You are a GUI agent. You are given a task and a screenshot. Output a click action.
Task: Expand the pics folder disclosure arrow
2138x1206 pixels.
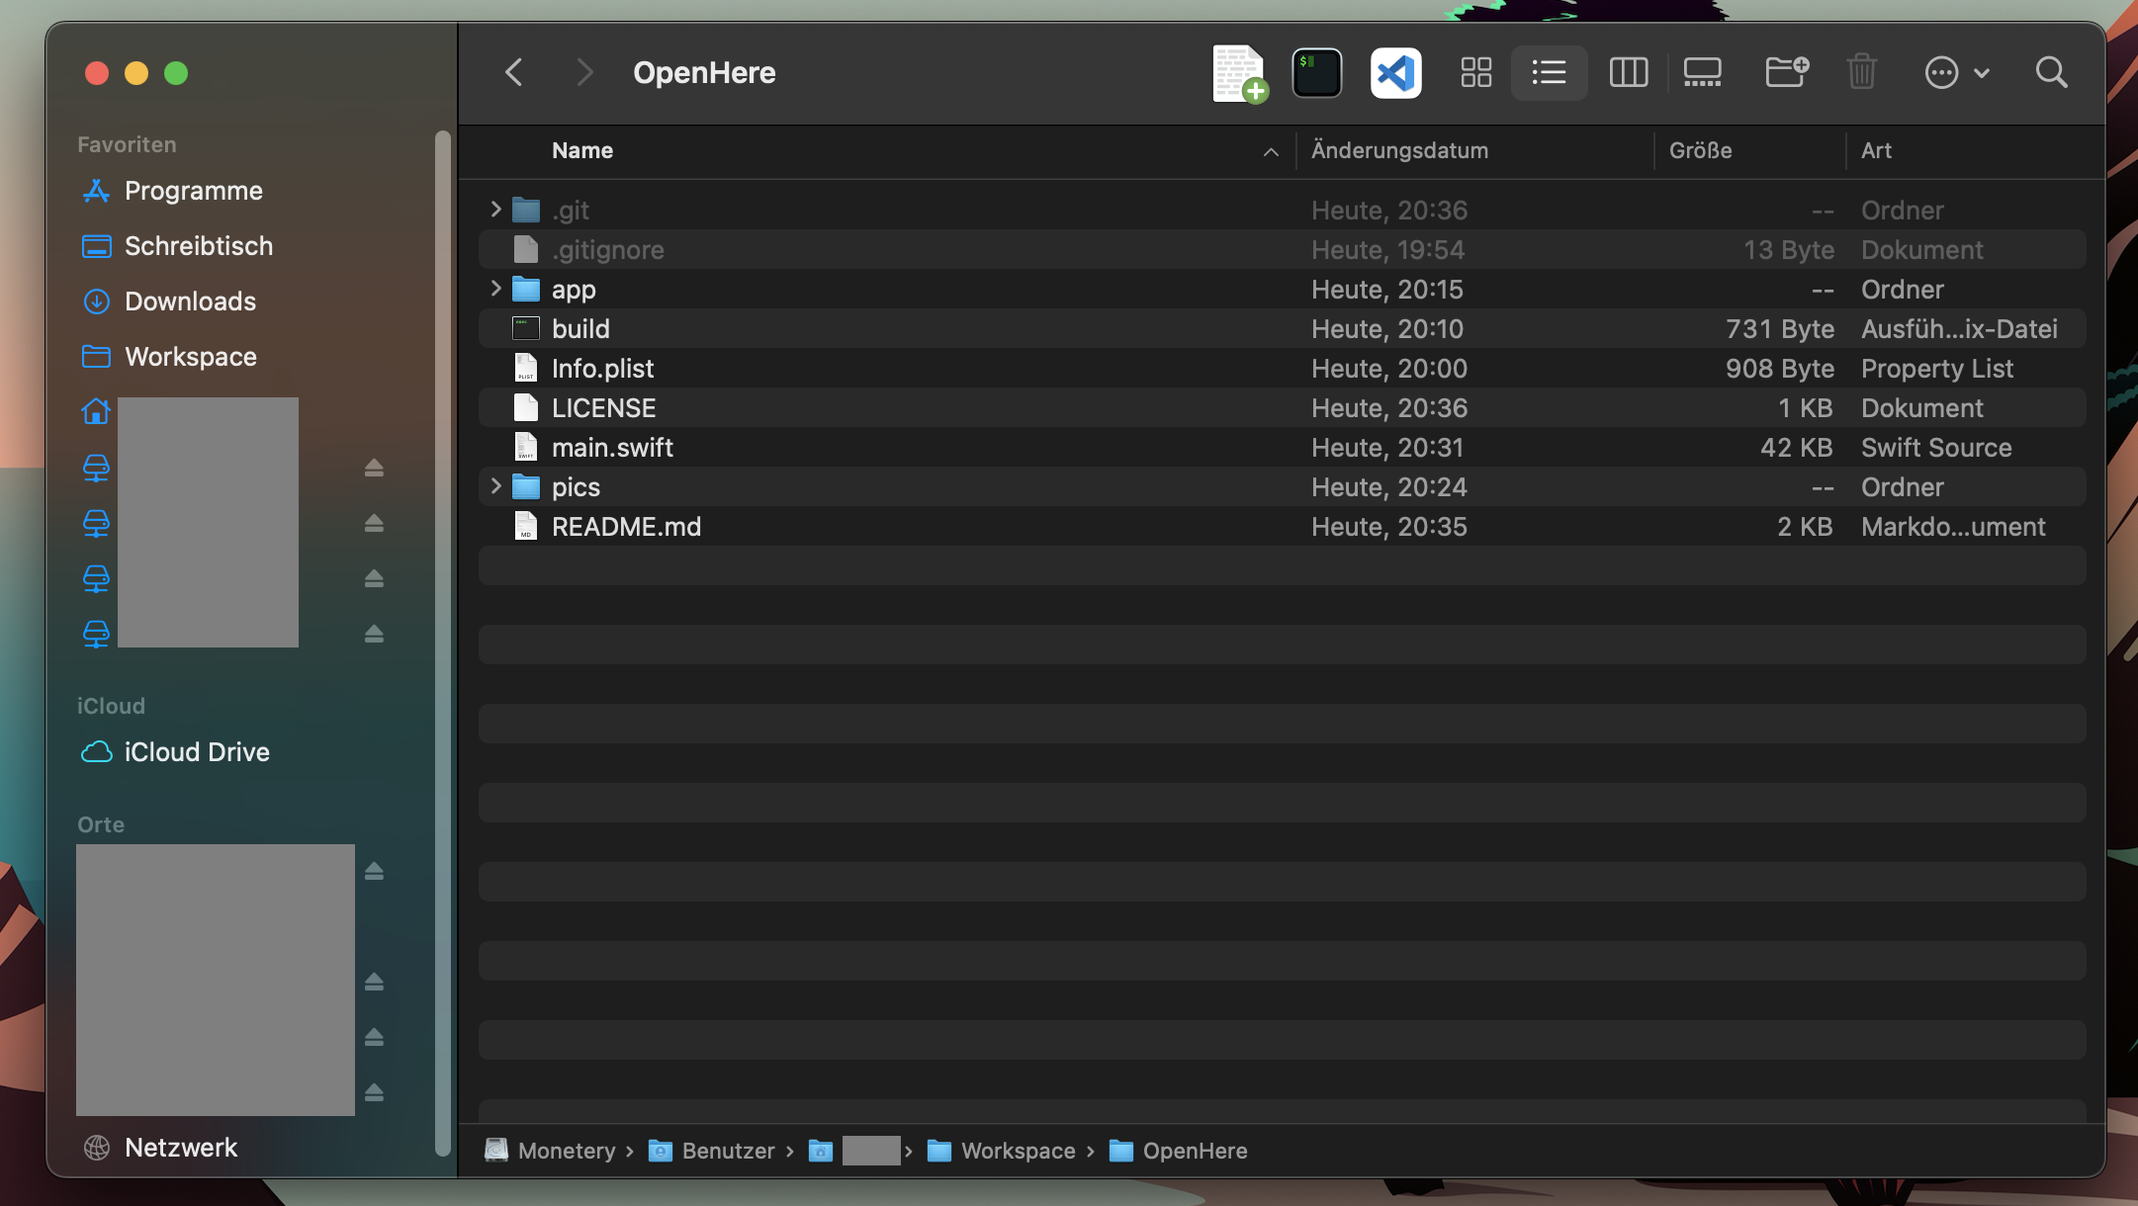tap(495, 486)
